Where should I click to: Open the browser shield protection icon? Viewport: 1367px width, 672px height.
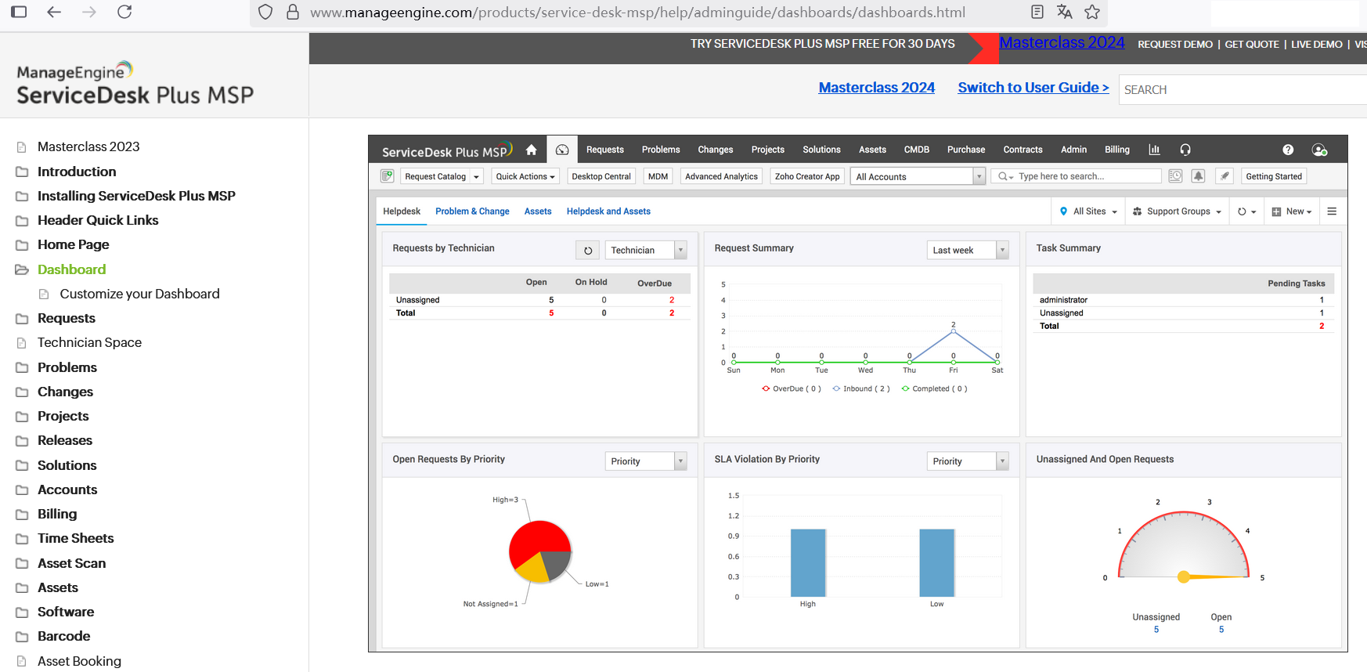tap(265, 12)
